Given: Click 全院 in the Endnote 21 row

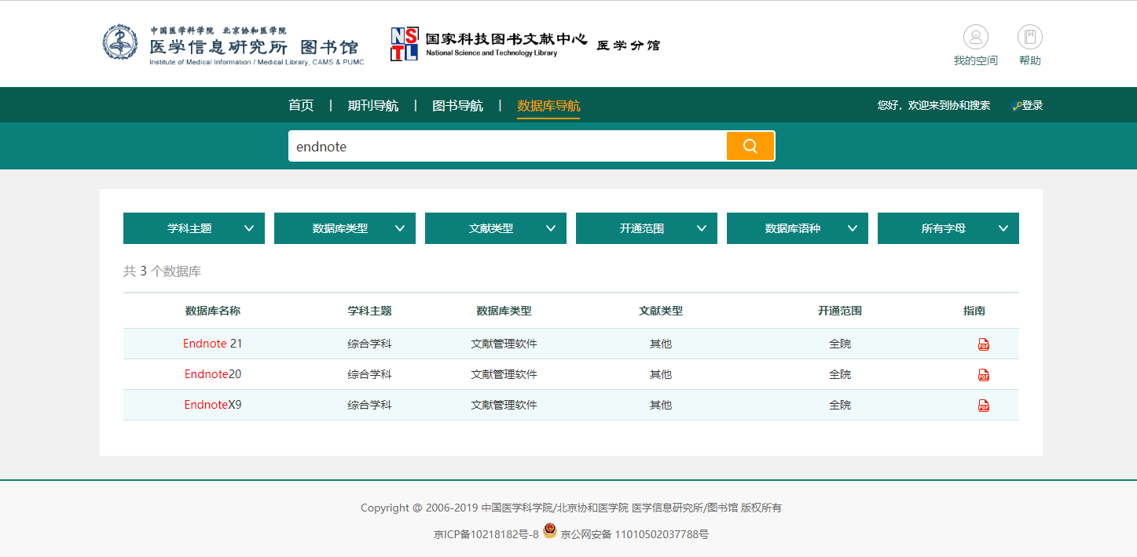Looking at the screenshot, I should click(840, 344).
